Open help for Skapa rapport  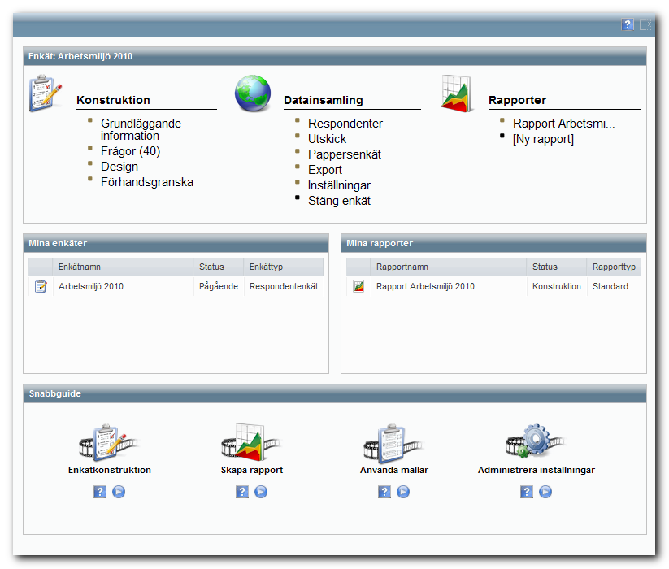coord(242,492)
